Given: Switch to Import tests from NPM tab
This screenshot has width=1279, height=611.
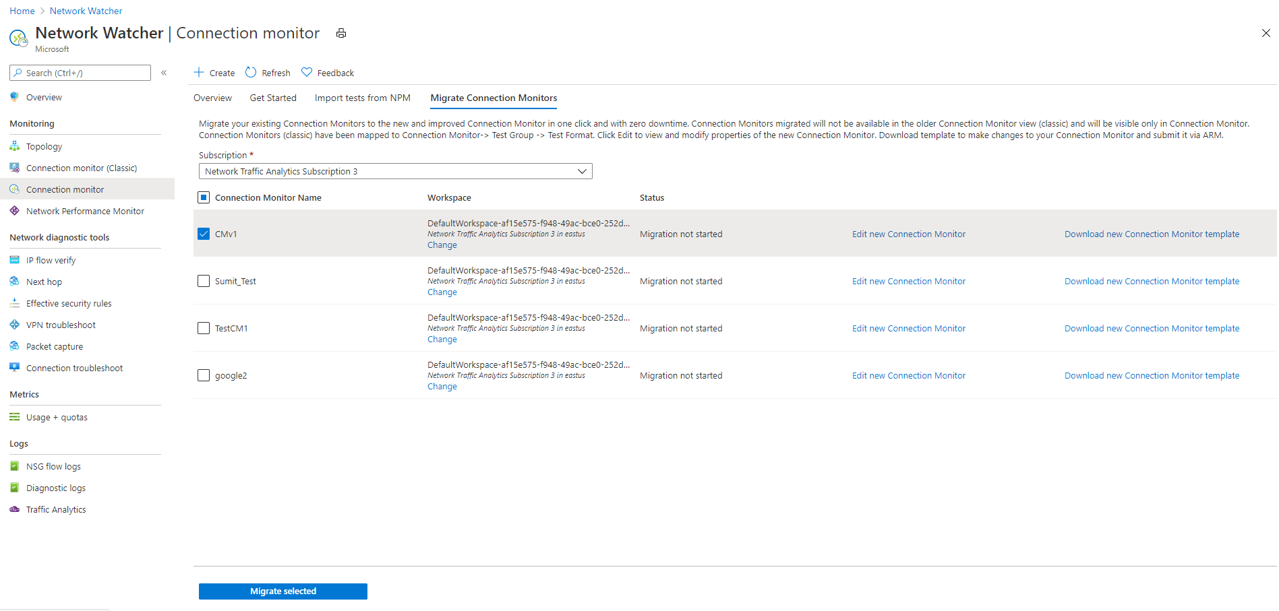Looking at the screenshot, I should click(362, 98).
